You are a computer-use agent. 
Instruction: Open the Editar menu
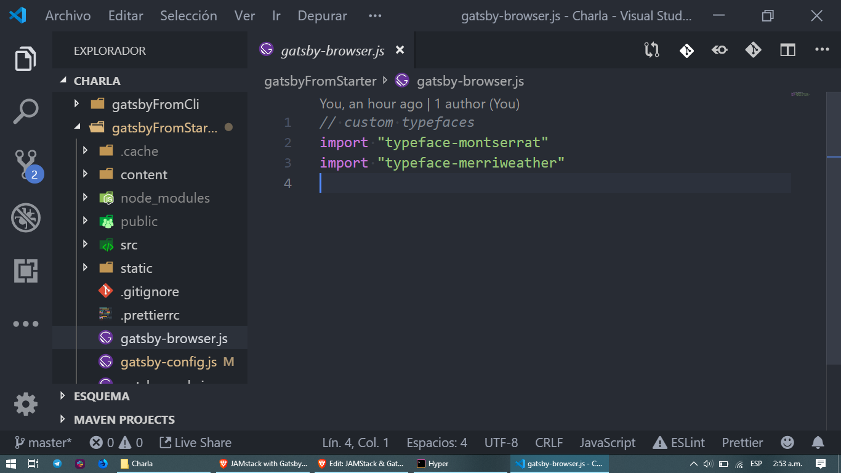(x=126, y=16)
